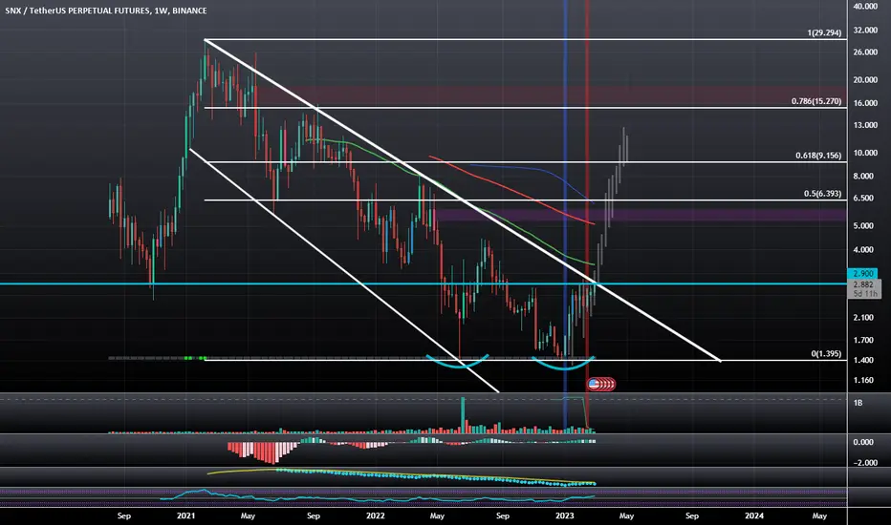
Task: Click the 0.000 indicator scale value
Action: click(863, 442)
